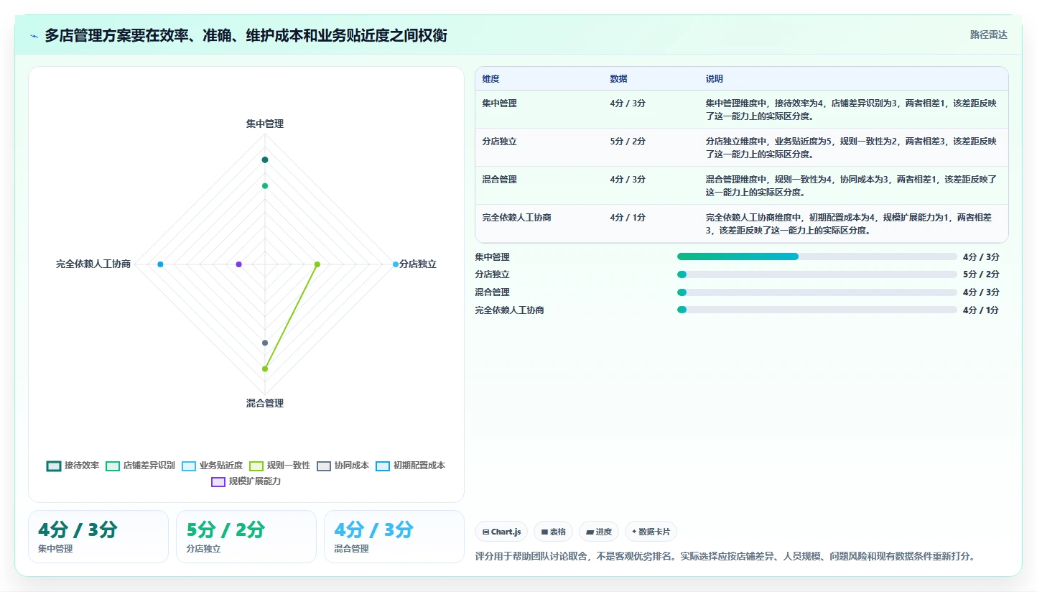
Task: Click the footnote starting with 评分用于帮助团队
Action: click(x=725, y=556)
